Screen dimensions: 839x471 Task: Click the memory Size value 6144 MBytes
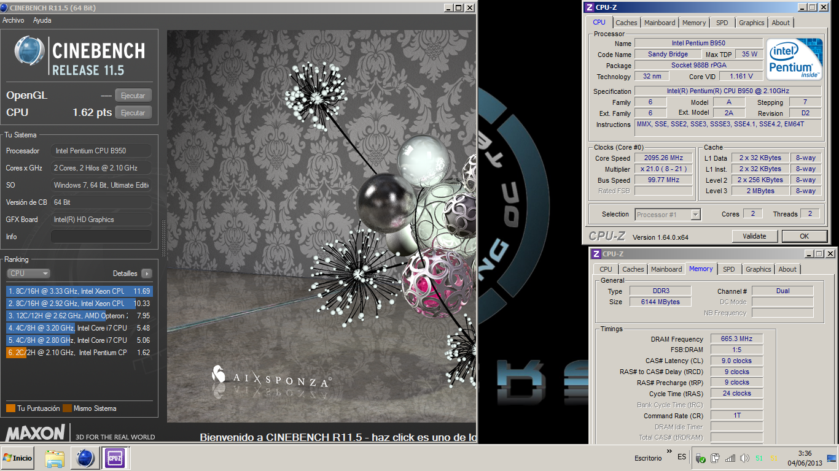(660, 302)
